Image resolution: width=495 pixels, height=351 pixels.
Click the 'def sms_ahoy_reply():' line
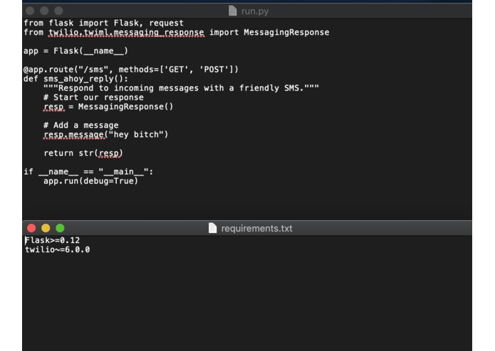(x=75, y=79)
